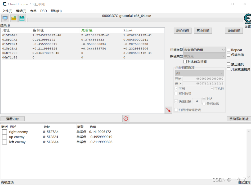Image resolution: width=251 pixels, height=185 pixels.
Task: Enable the 仅简单值 checkbox
Action: [228, 55]
